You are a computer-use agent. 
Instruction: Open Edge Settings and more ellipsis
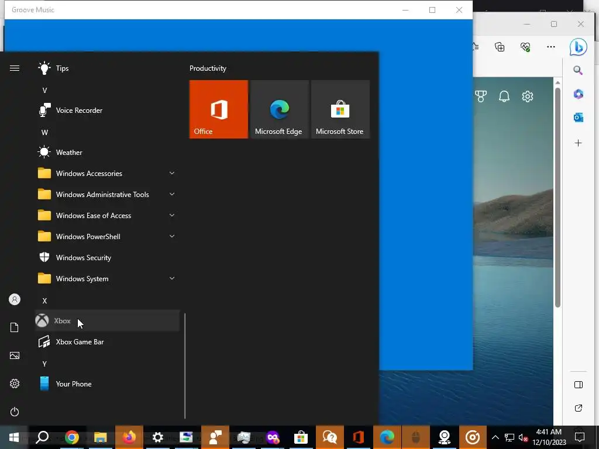(551, 47)
